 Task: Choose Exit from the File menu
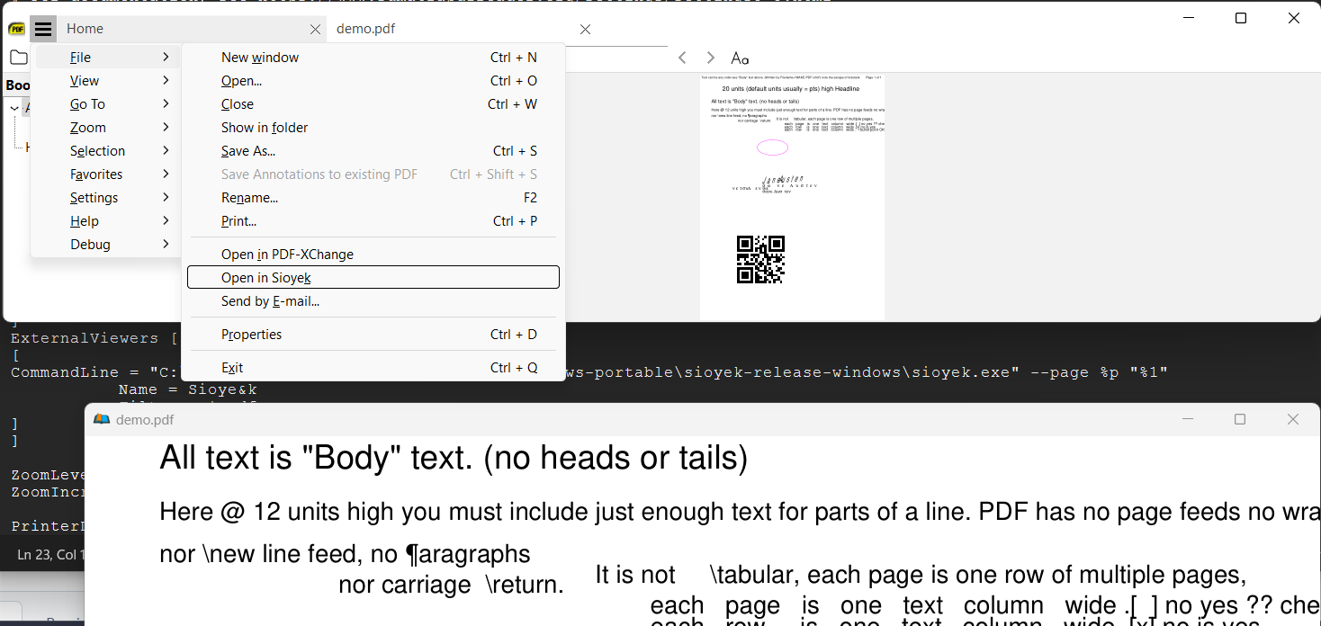tap(232, 367)
